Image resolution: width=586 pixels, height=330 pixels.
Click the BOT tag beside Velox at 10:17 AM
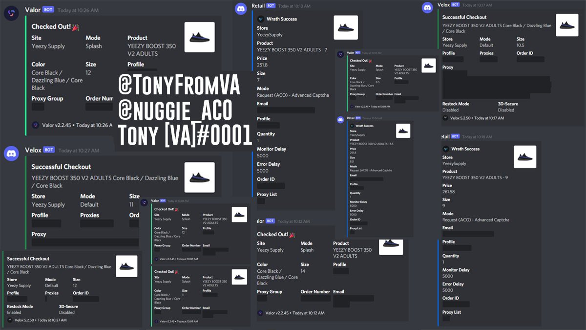coord(455,4)
